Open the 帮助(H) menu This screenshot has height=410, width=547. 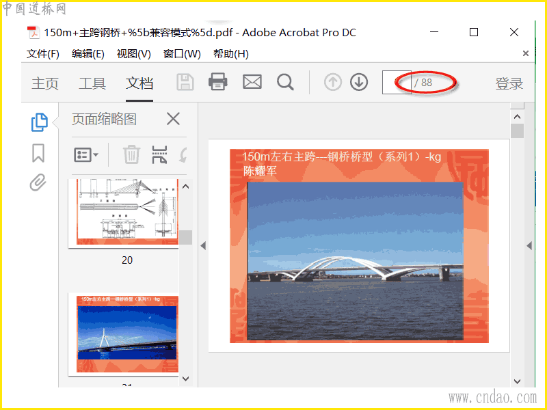coord(231,54)
